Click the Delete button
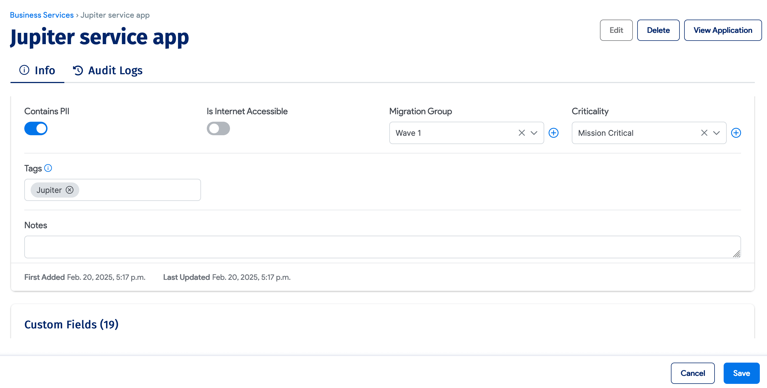 click(x=658, y=30)
